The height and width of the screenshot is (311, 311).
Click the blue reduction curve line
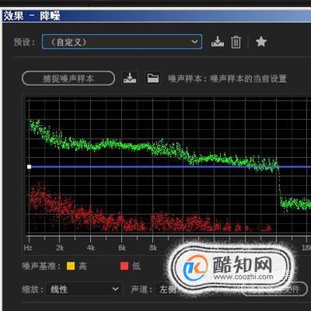click(x=170, y=167)
